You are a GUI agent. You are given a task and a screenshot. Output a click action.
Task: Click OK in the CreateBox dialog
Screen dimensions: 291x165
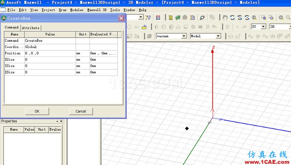coord(37,111)
